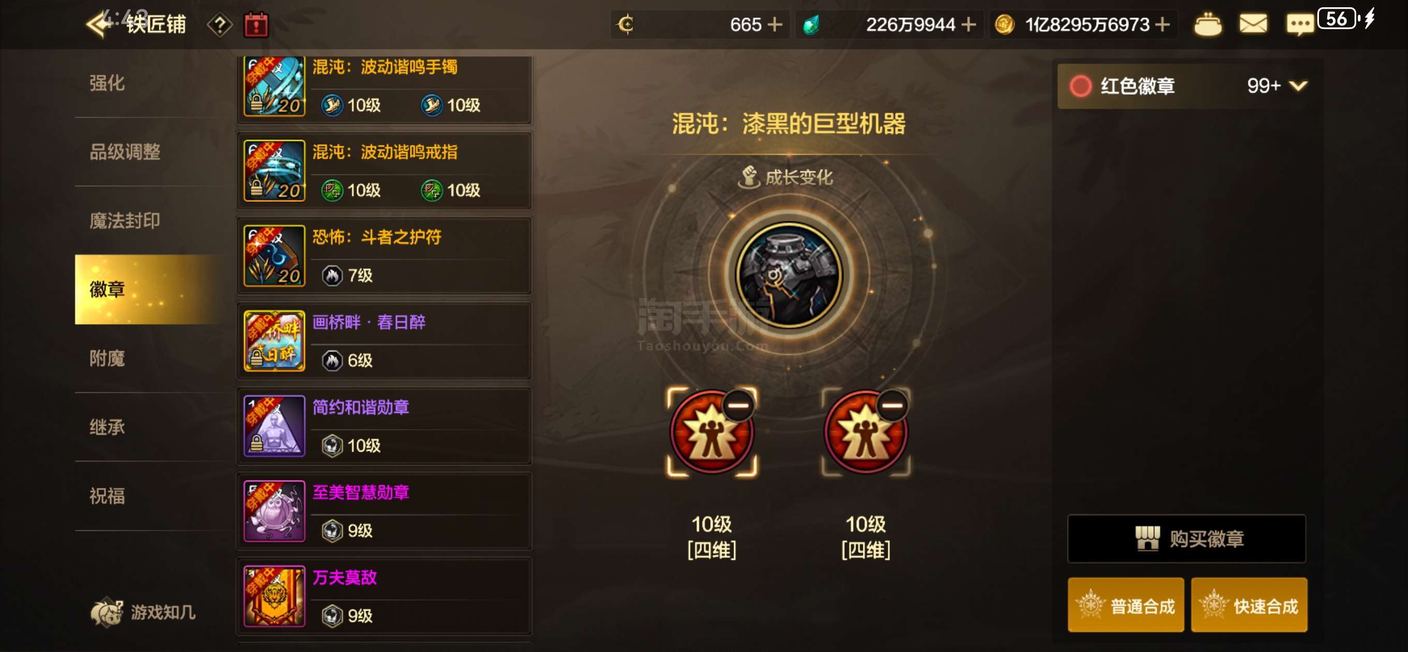1408x652 pixels.
Task: Open the red calendar icon
Action: pos(256,25)
